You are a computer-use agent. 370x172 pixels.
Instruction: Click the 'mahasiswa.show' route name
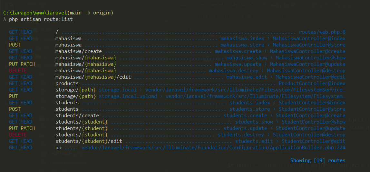(x=247, y=58)
